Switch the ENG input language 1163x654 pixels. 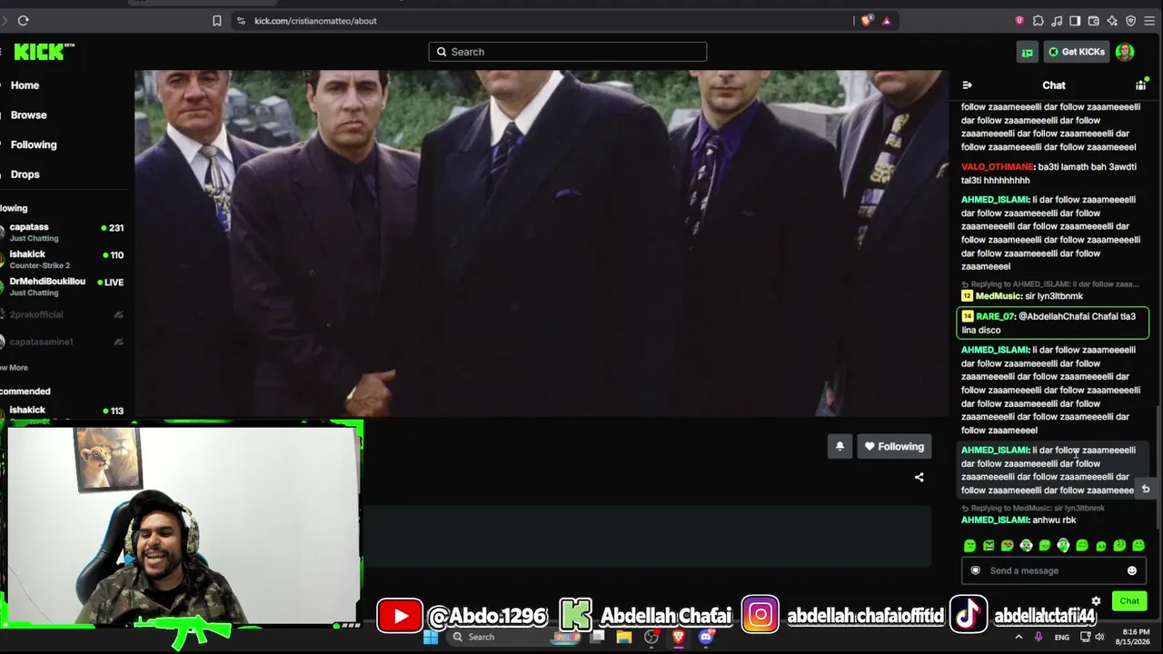click(x=1061, y=638)
